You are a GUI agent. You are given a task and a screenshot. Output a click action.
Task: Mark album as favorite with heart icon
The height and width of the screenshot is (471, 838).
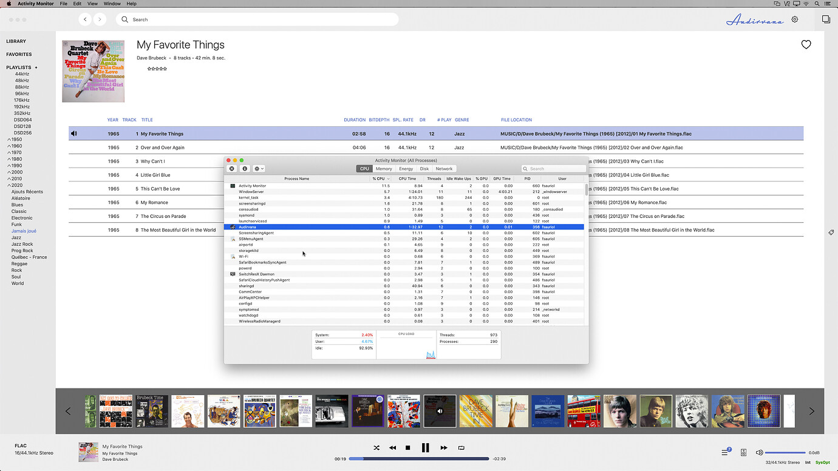(806, 44)
